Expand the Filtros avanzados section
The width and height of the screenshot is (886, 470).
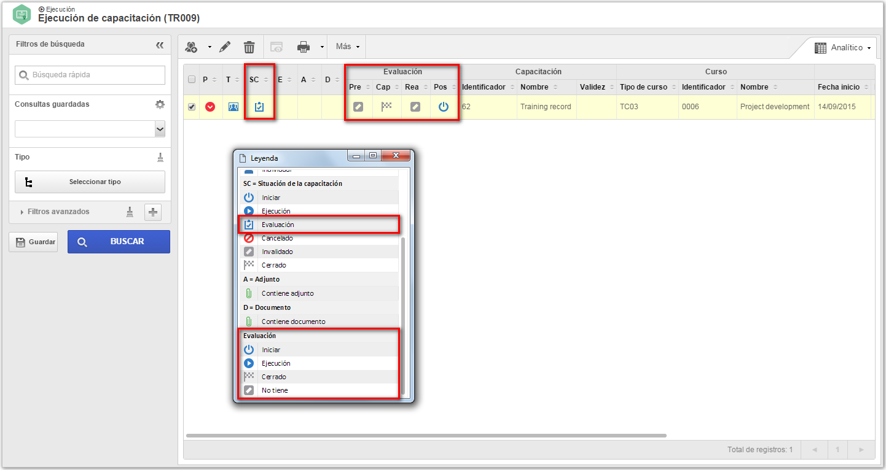[58, 212]
